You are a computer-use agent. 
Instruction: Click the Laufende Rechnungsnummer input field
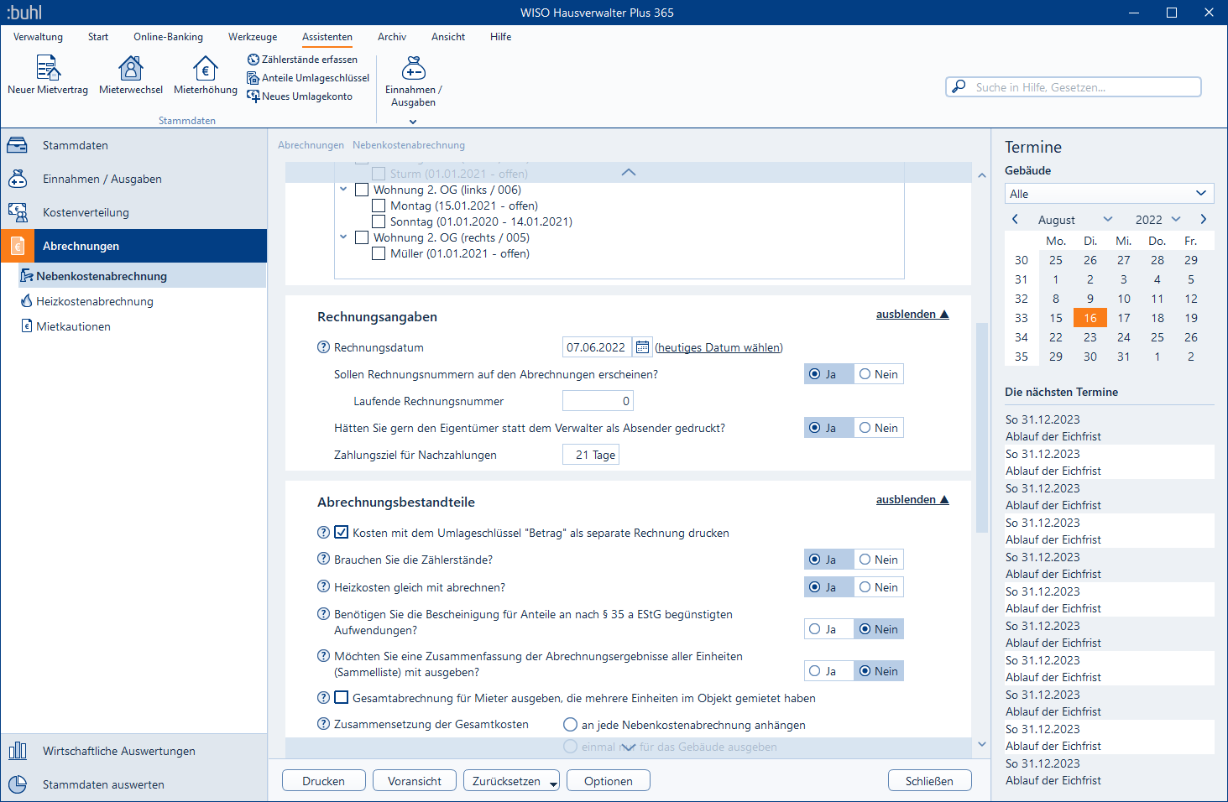[597, 401]
